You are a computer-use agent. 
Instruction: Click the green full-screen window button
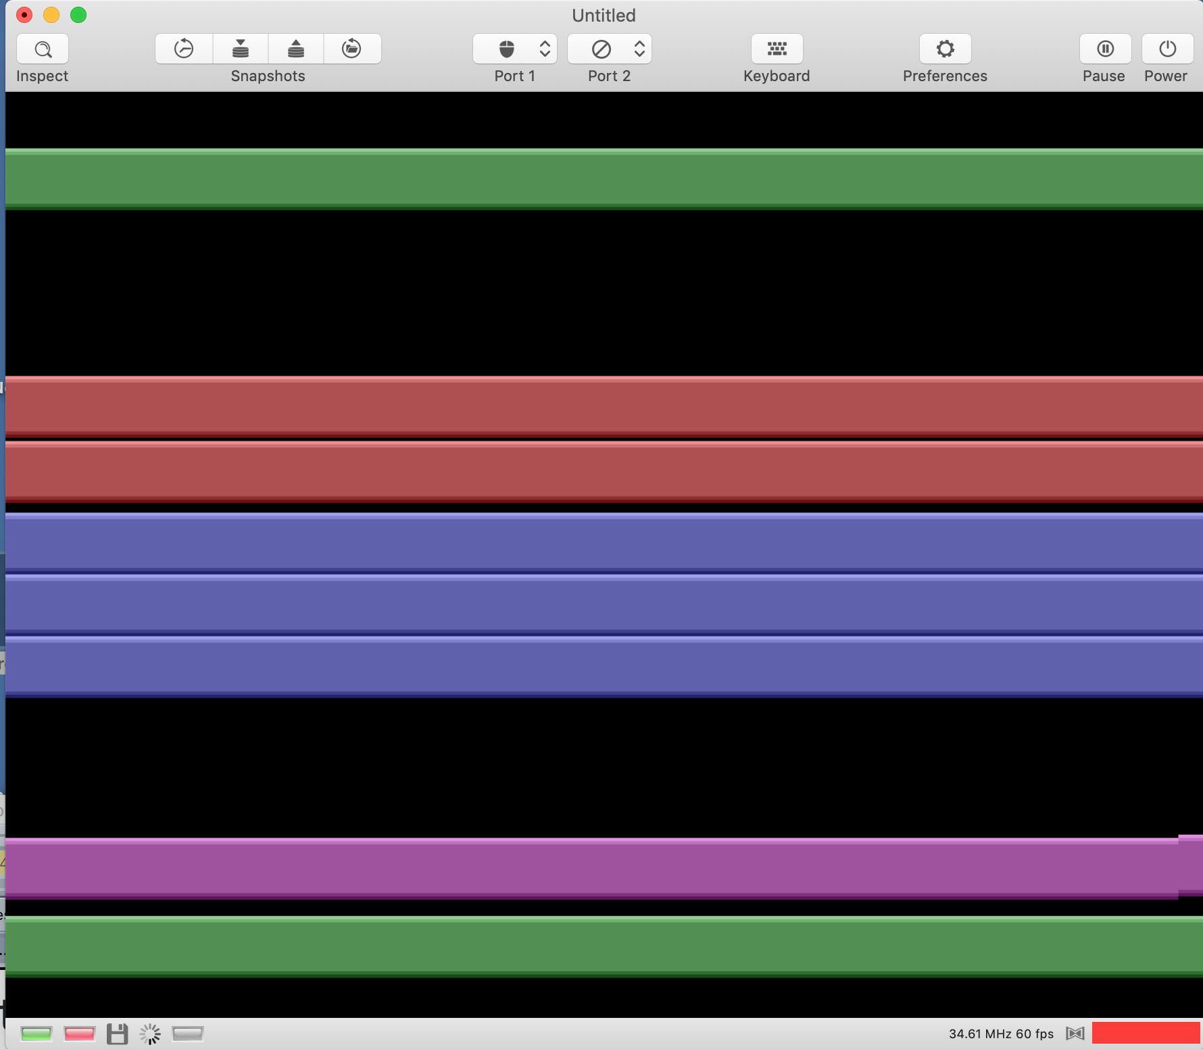pos(78,15)
